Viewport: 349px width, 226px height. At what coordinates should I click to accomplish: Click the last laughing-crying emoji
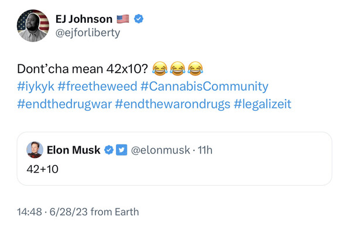point(195,69)
